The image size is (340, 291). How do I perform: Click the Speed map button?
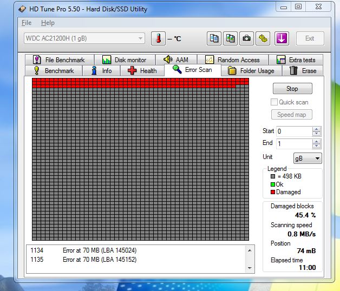(x=292, y=115)
